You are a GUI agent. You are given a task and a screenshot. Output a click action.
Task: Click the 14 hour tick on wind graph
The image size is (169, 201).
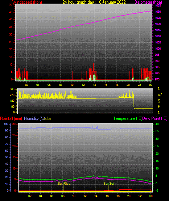pyautogui.click(x=94, y=85)
